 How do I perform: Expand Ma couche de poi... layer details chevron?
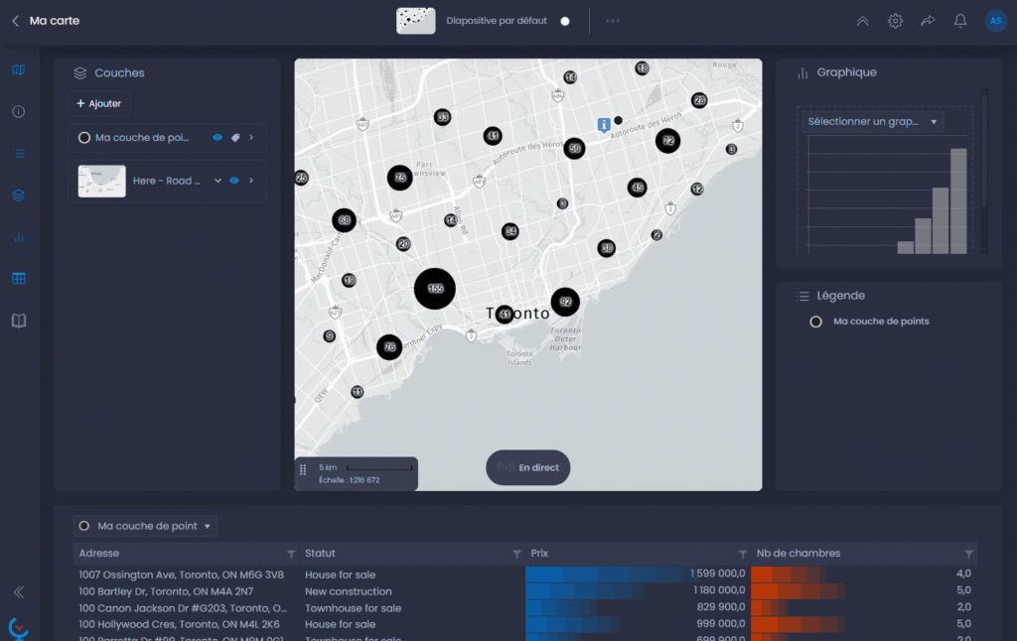(251, 137)
